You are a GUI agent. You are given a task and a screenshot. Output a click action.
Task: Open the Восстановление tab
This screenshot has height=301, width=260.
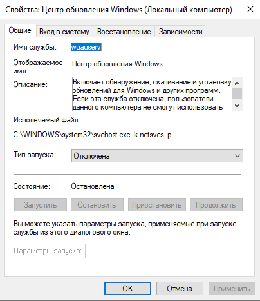coord(124,32)
